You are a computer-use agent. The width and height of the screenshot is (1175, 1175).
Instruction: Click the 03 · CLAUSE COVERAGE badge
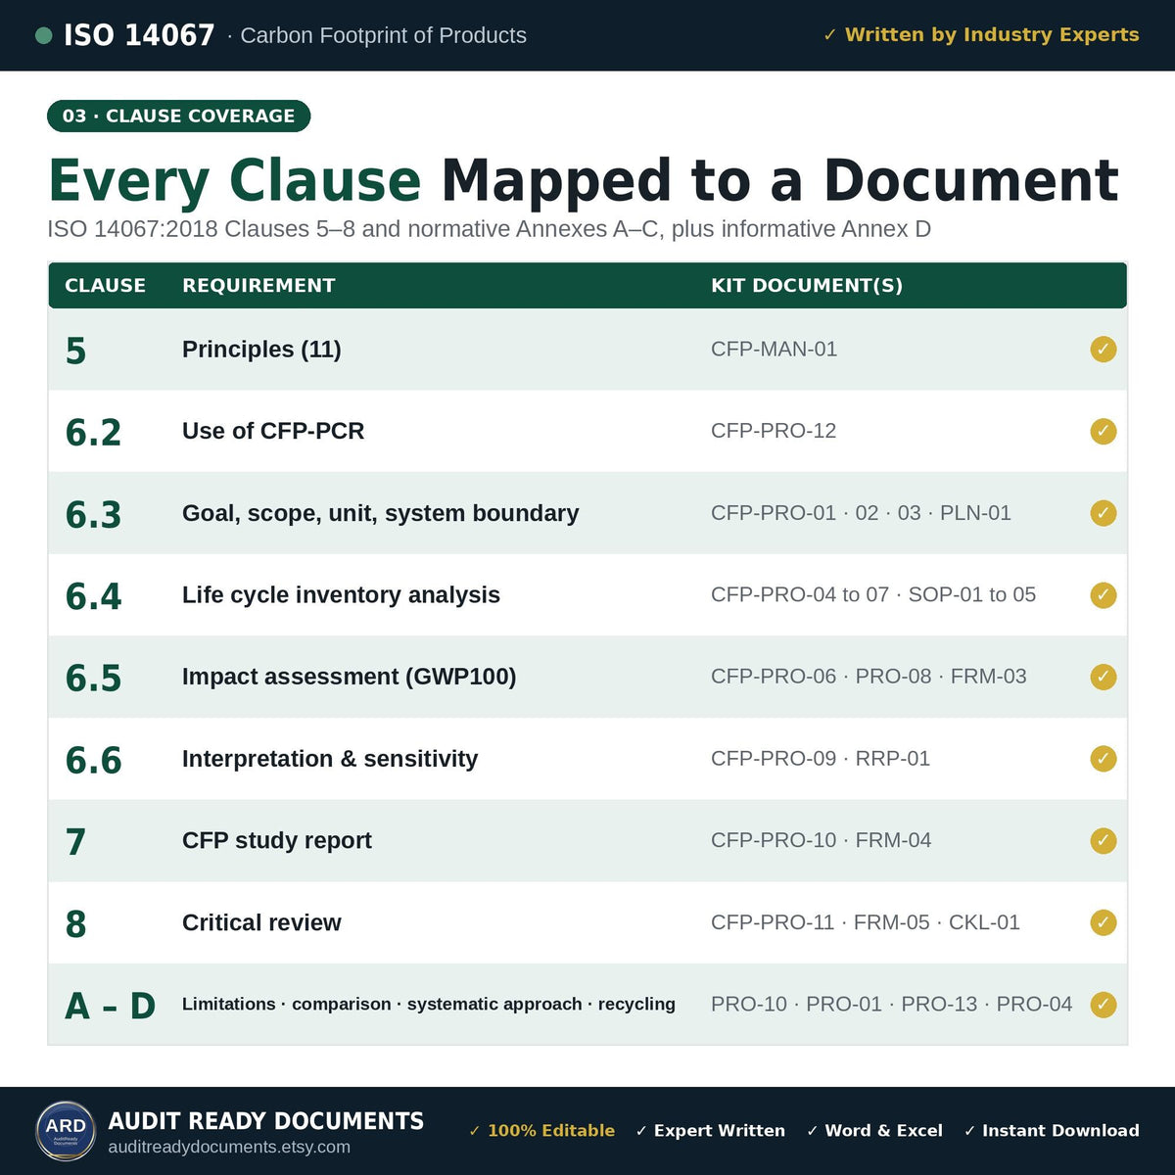pos(178,116)
